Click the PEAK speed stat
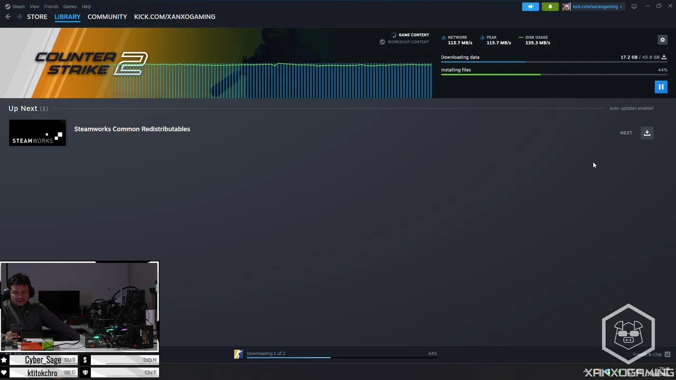This screenshot has height=380, width=676. point(495,40)
